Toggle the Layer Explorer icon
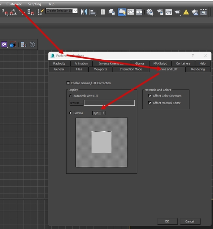213x229 pixels. (x=112, y=12)
